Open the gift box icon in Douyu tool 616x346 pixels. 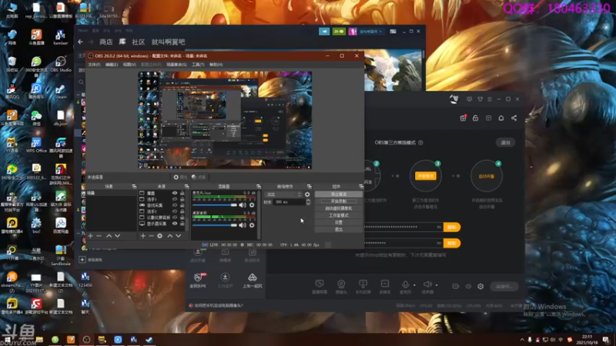[x=464, y=118]
